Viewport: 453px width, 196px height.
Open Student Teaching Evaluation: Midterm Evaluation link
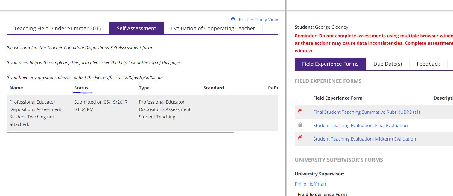tap(364, 139)
